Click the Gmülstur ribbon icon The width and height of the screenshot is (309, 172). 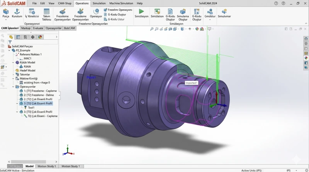210,12
